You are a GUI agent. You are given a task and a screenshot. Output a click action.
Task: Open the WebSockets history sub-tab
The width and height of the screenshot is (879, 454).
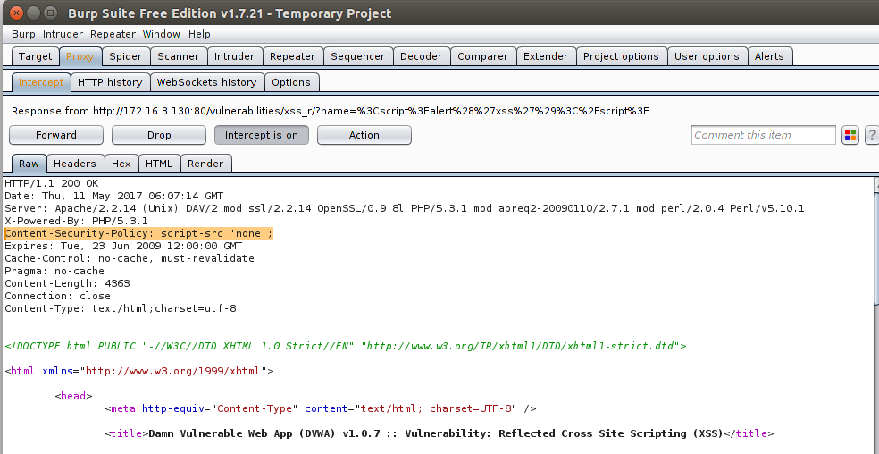point(207,82)
